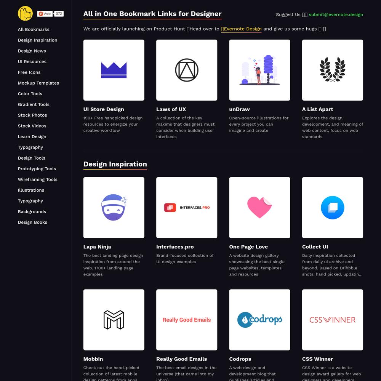381x381 pixels.
Task: Click the "Suggest Us" label in the header
Action: pos(288,14)
